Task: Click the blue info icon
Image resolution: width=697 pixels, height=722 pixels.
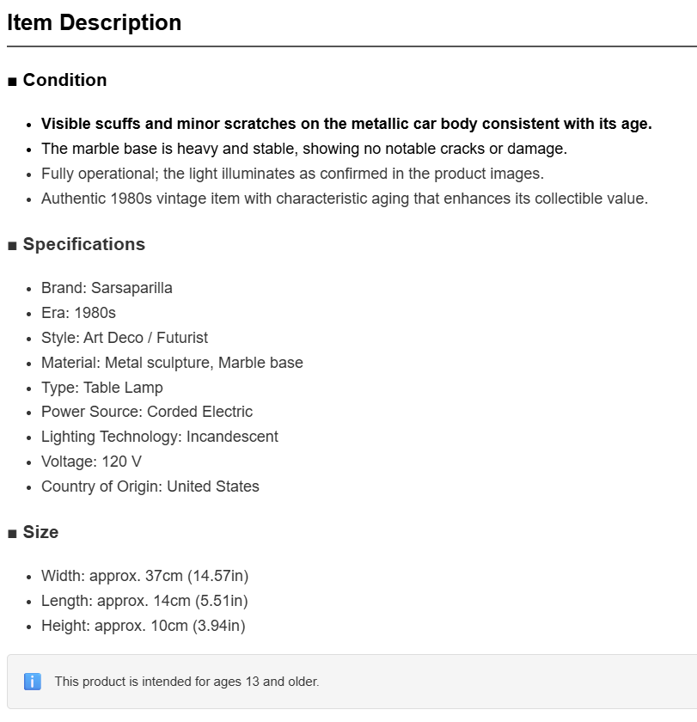Action: (32, 681)
